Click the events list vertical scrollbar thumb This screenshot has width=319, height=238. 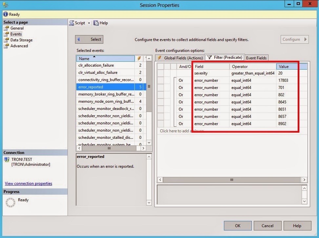pos(149,86)
